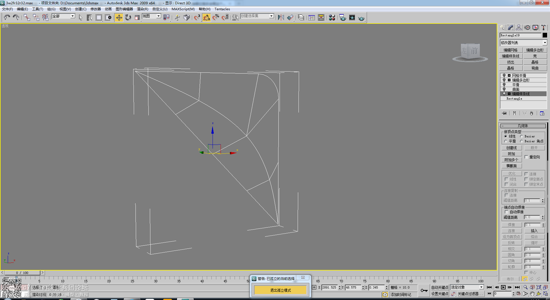Click the 挤出 modifier button
Viewport: 550px width, 300px height.
[511, 62]
